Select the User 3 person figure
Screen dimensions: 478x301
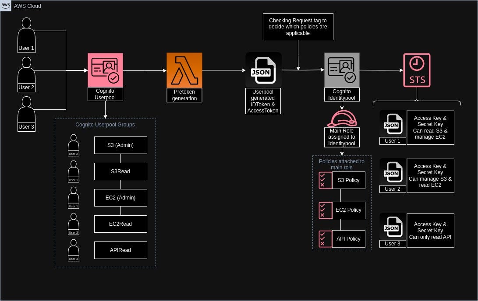[26, 112]
